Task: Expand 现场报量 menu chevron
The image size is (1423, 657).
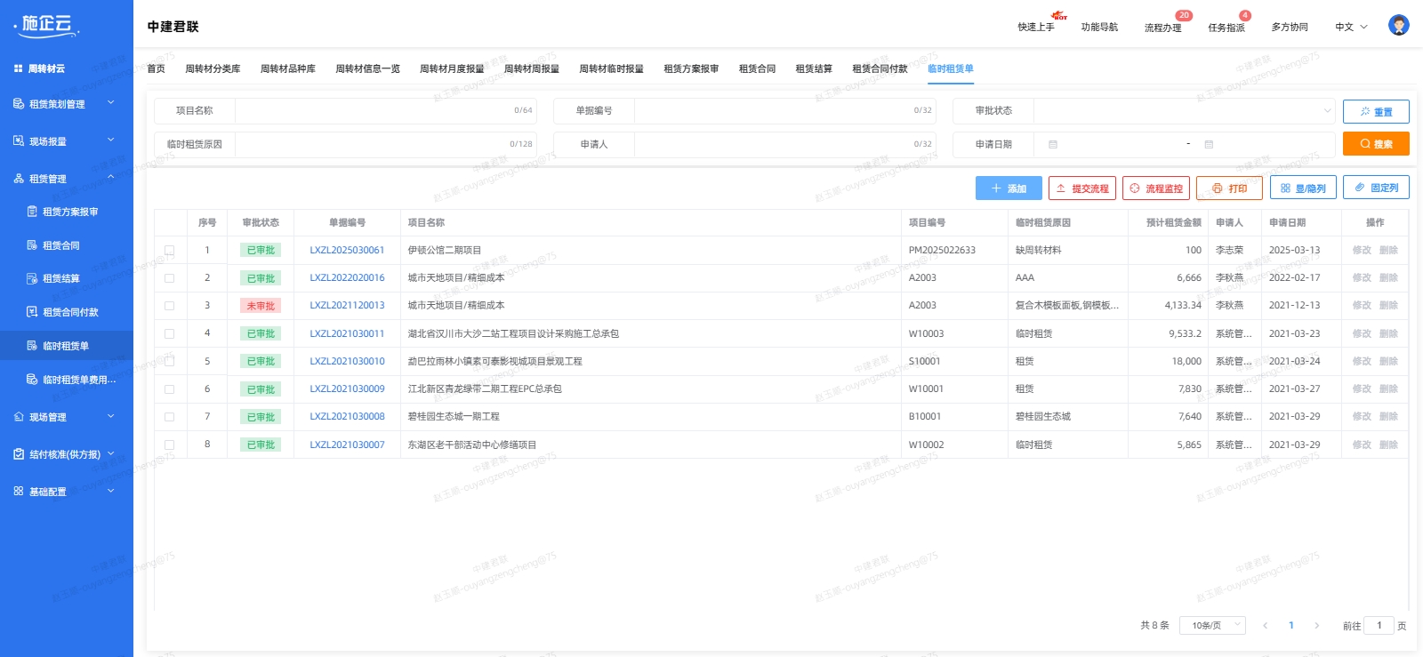Action: [x=111, y=140]
